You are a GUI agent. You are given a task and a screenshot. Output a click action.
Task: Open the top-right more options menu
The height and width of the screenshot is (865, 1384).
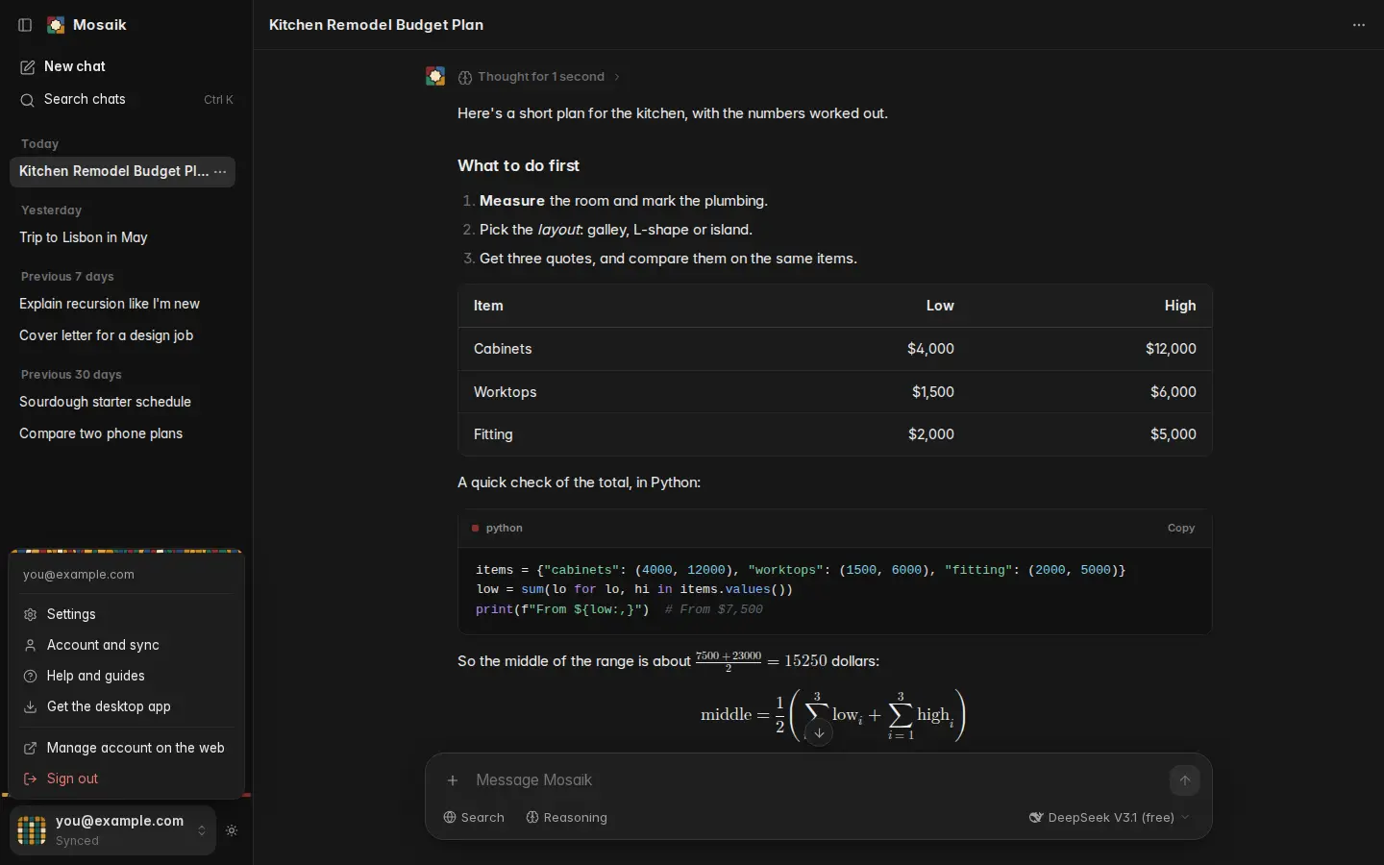(x=1359, y=25)
